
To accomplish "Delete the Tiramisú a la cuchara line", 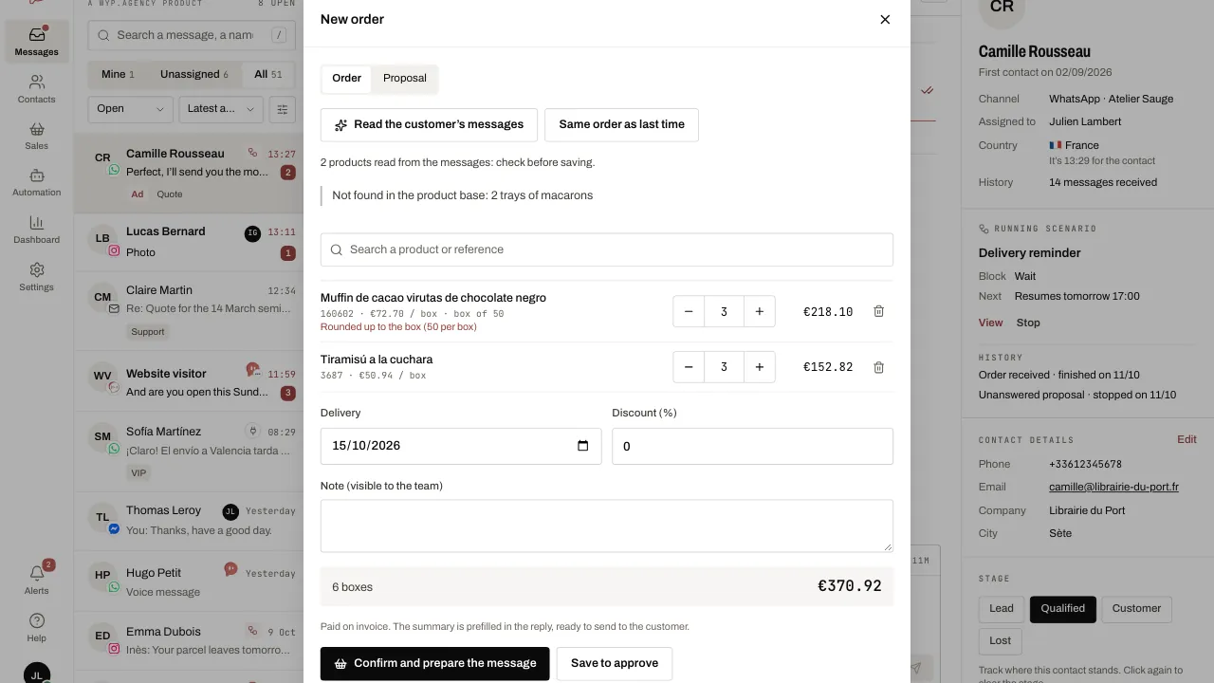I will pyautogui.click(x=878, y=367).
